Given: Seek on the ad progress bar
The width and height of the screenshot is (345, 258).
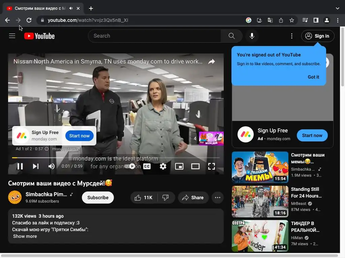Looking at the screenshot, I should coord(116,158).
